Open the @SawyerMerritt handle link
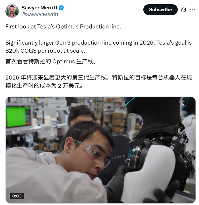199x205 pixels. coord(40,15)
